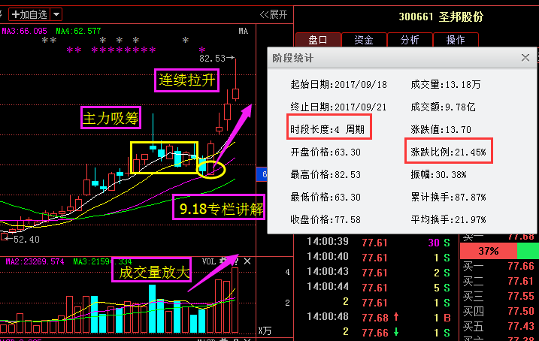The image size is (539, 341).
Task: Switch to the 盘口 tab
Action: click(318, 40)
